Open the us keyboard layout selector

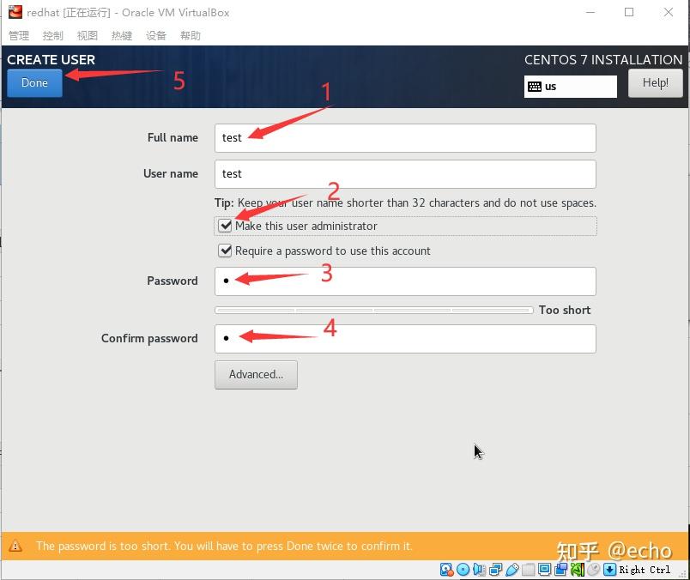click(571, 86)
